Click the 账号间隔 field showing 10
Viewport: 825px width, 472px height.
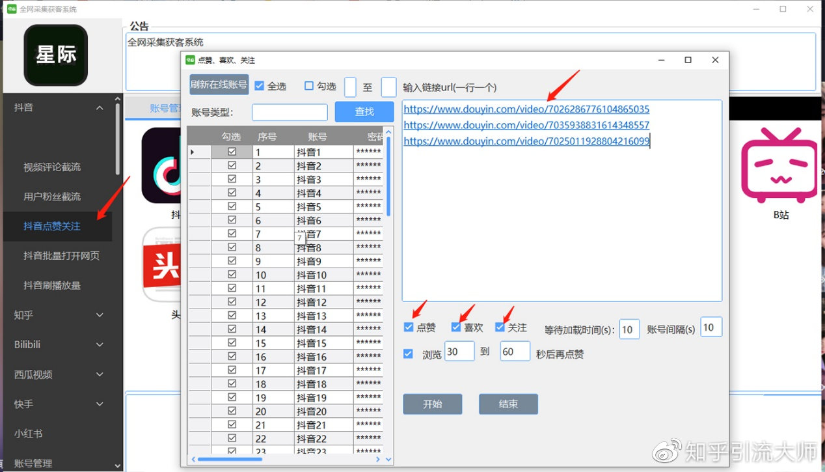pos(711,327)
